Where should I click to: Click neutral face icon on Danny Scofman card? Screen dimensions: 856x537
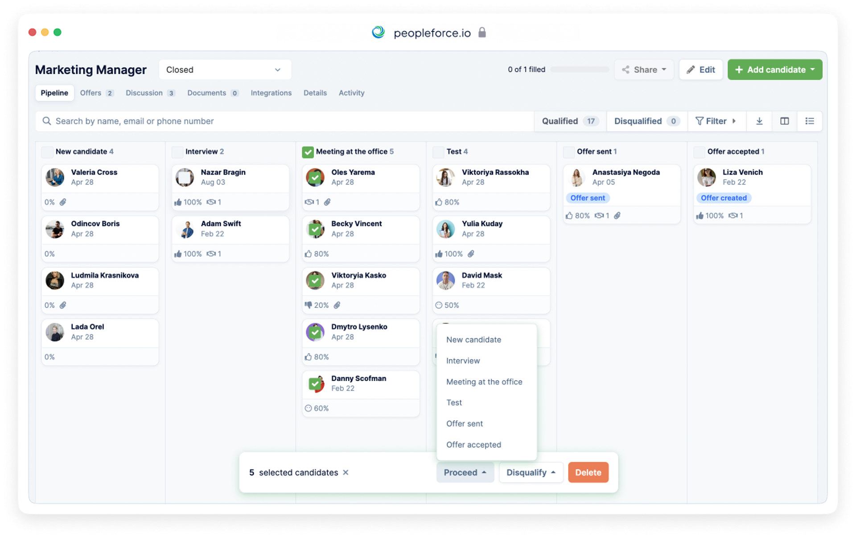click(308, 408)
